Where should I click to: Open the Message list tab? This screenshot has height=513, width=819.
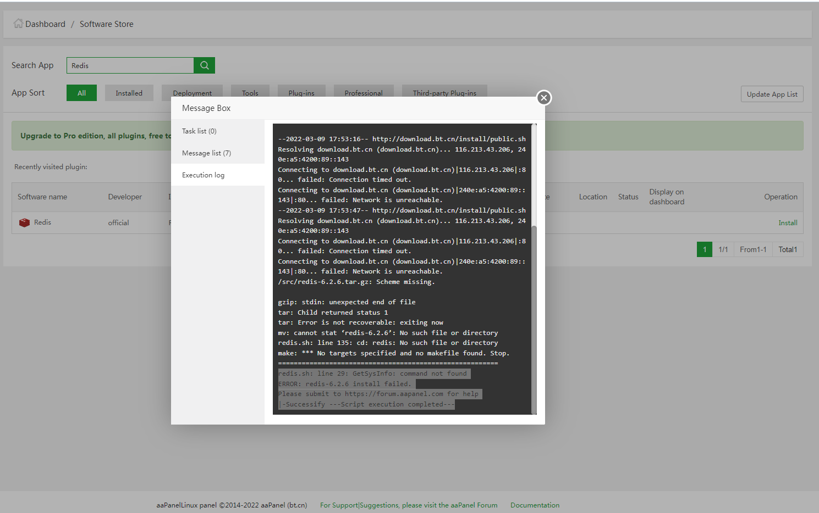tap(206, 153)
